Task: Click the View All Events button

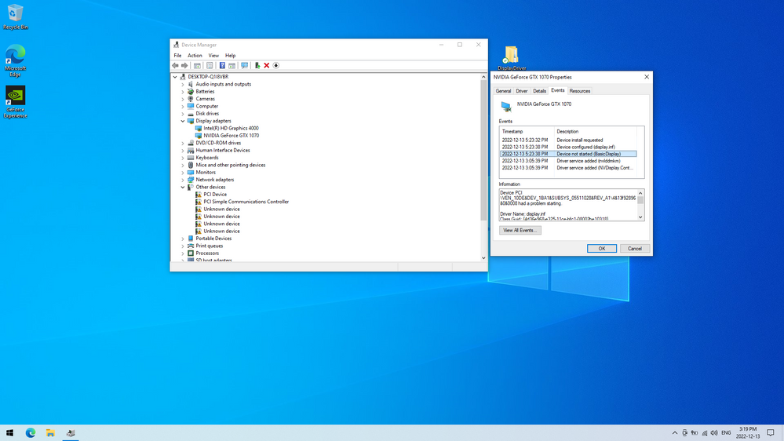Action: tap(520, 231)
